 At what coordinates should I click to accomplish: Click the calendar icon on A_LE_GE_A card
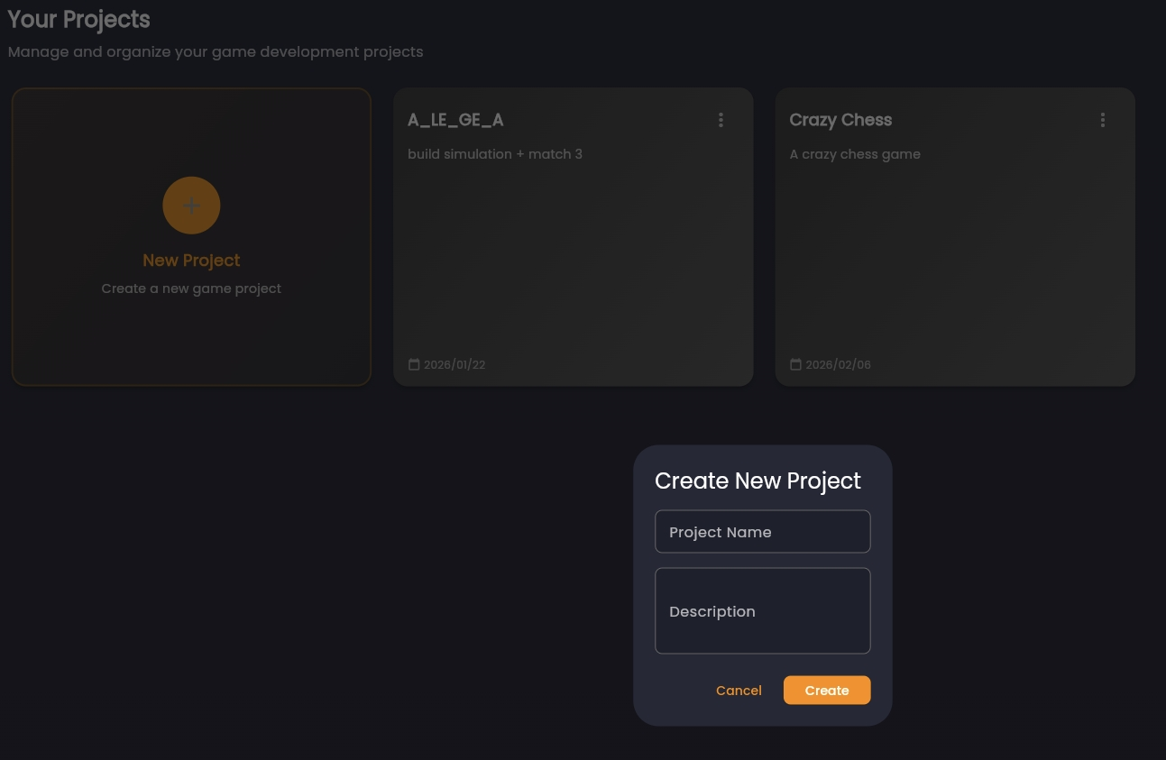(x=414, y=363)
